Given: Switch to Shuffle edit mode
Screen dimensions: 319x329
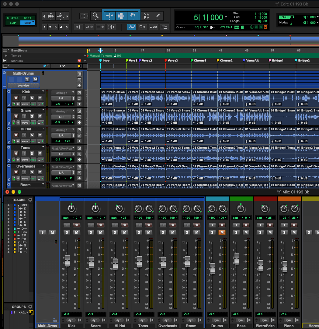Looking at the screenshot, I should 12,18.
